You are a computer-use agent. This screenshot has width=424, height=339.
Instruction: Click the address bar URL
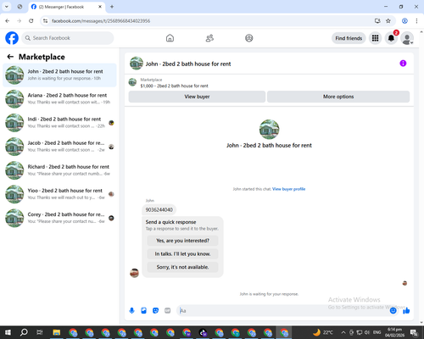pos(101,21)
